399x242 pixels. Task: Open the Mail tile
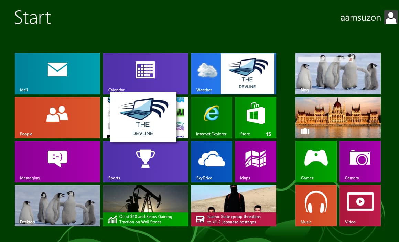pyautogui.click(x=57, y=73)
